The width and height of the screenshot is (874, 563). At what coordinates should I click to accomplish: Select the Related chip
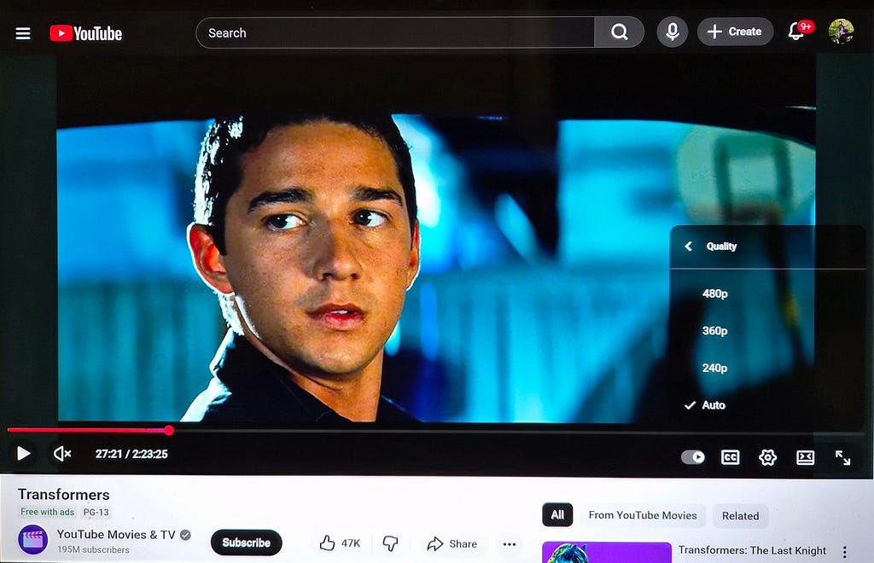pyautogui.click(x=740, y=516)
